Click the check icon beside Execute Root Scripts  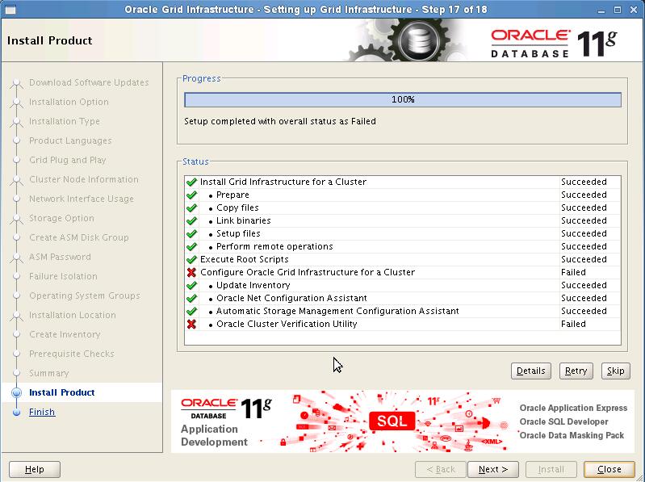click(x=191, y=259)
